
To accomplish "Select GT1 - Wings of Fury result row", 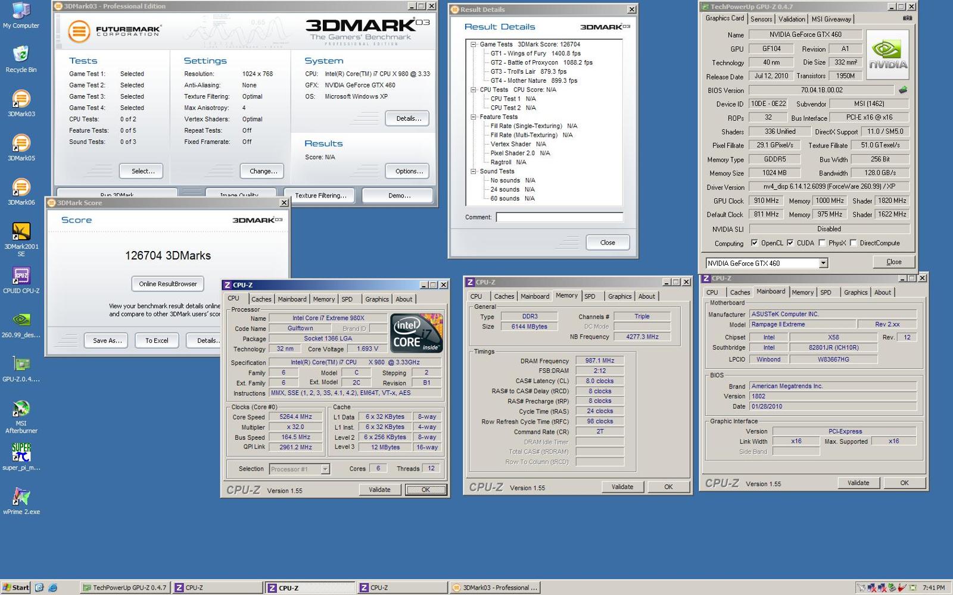I will [x=535, y=54].
